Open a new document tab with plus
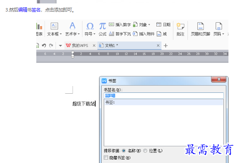The width and height of the screenshot is (237, 163). tap(166, 46)
